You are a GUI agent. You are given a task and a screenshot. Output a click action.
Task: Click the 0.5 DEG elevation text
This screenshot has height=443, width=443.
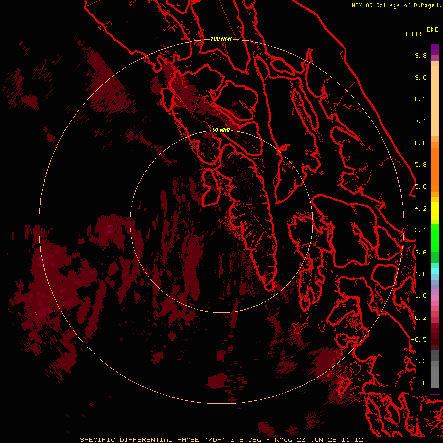246,440
